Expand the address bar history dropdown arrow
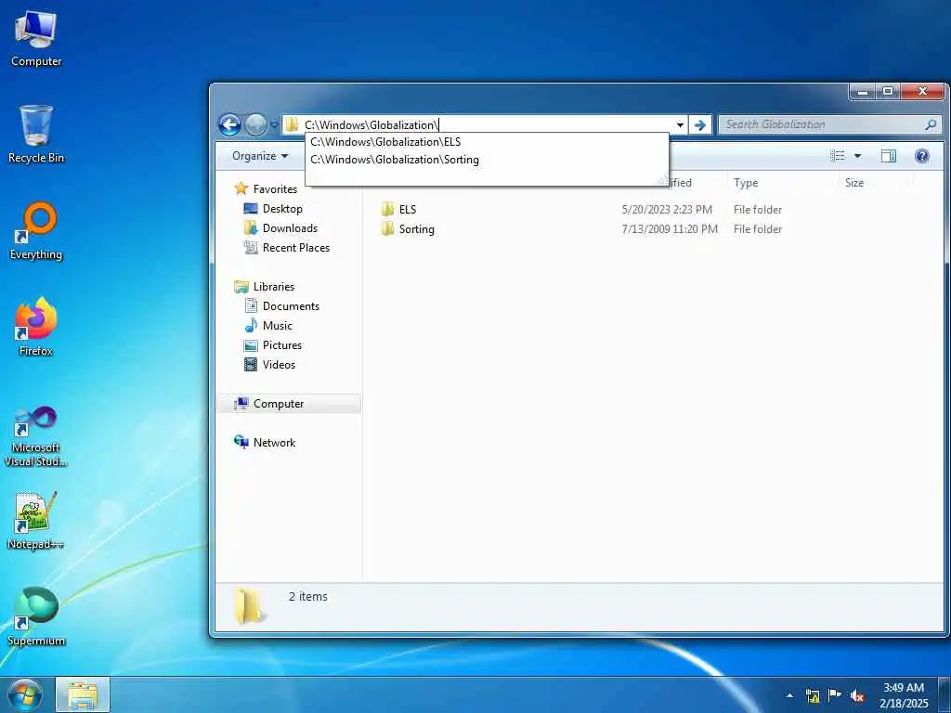The height and width of the screenshot is (713, 951). [680, 125]
